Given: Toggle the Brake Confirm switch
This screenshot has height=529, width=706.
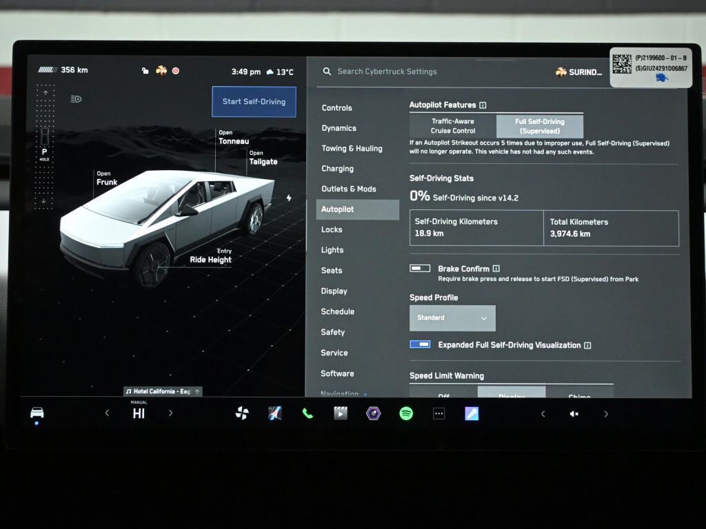Looking at the screenshot, I should (x=420, y=269).
